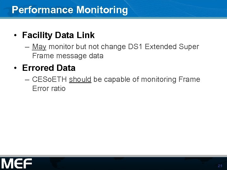Click the slide number 25

(220, 166)
